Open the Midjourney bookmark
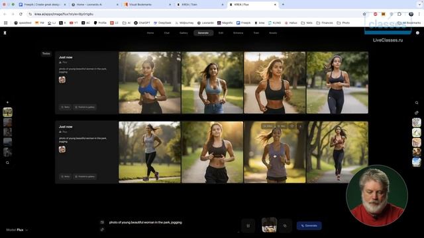Image resolution: width=424 pixels, height=238 pixels. [184, 23]
